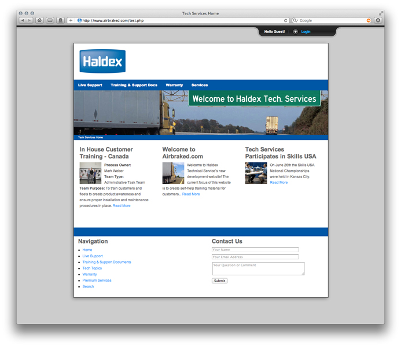
Task: Expand the login panel plus icon
Action: click(295, 32)
